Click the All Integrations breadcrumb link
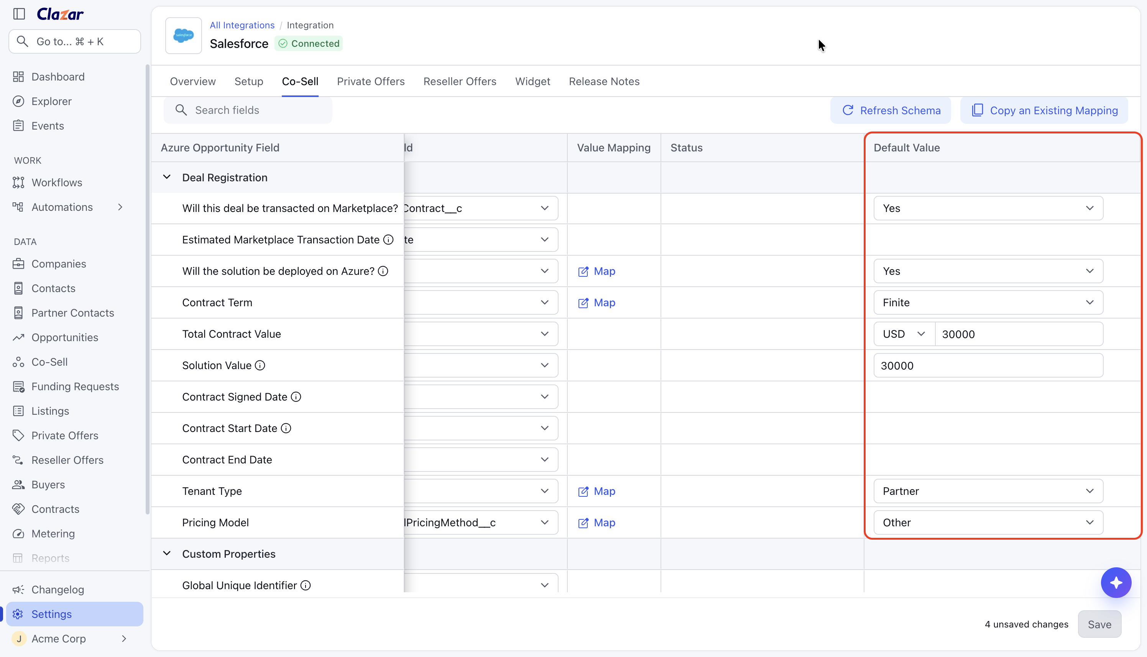Image resolution: width=1147 pixels, height=657 pixels. tap(242, 25)
